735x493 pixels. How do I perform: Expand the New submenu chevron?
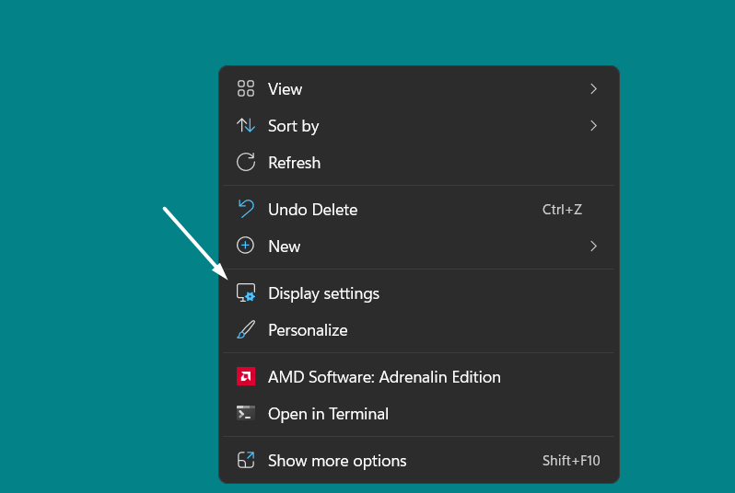tap(593, 246)
